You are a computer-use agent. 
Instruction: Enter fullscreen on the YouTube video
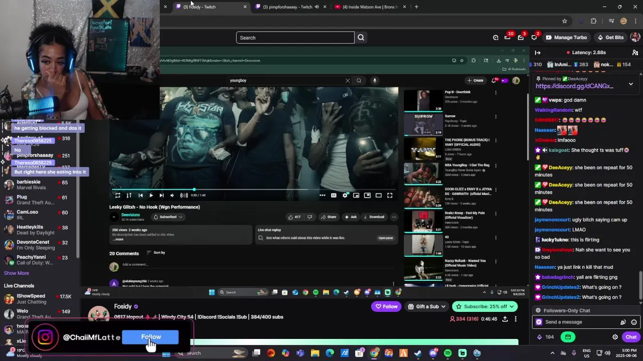click(389, 196)
